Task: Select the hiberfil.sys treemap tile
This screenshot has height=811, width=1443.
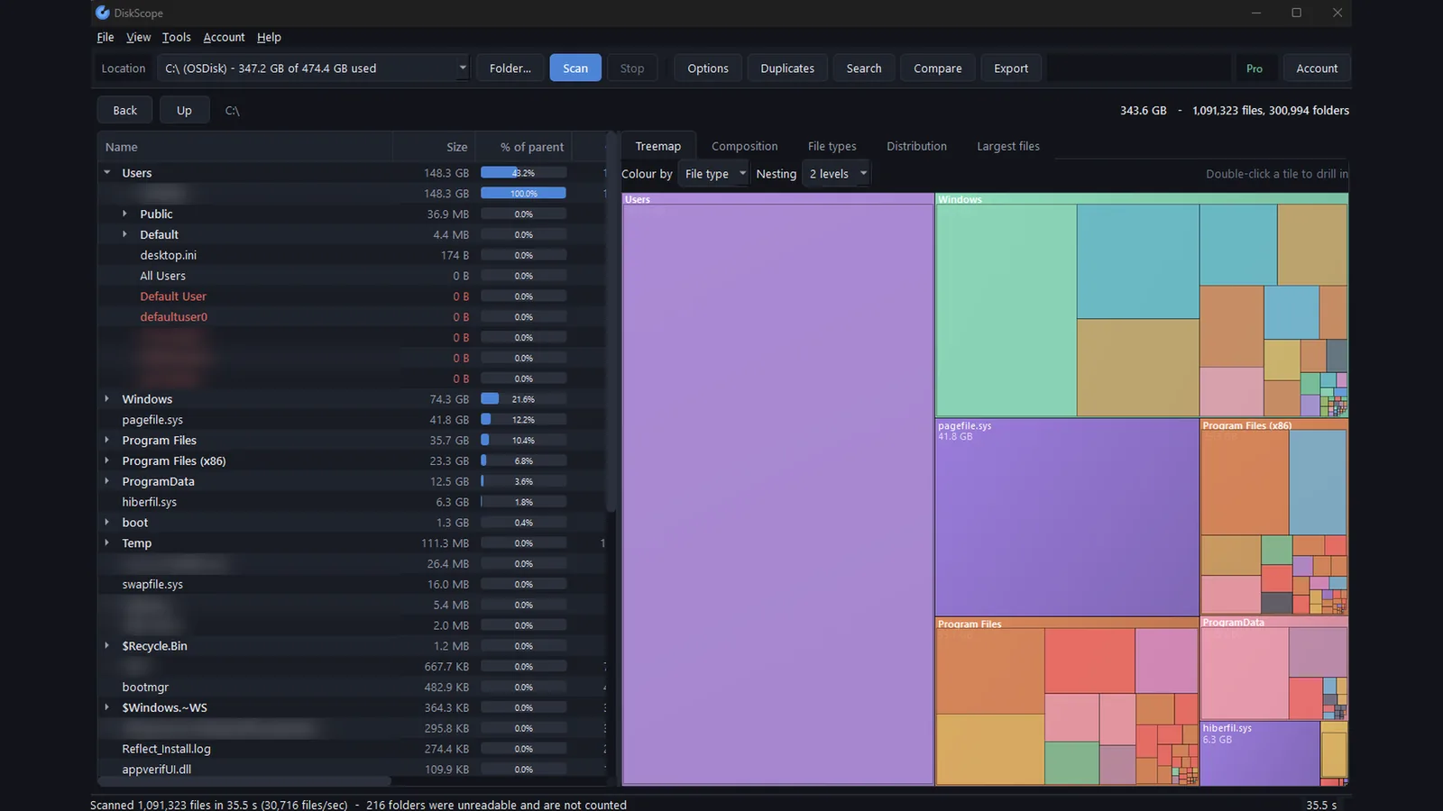Action: point(1260,753)
